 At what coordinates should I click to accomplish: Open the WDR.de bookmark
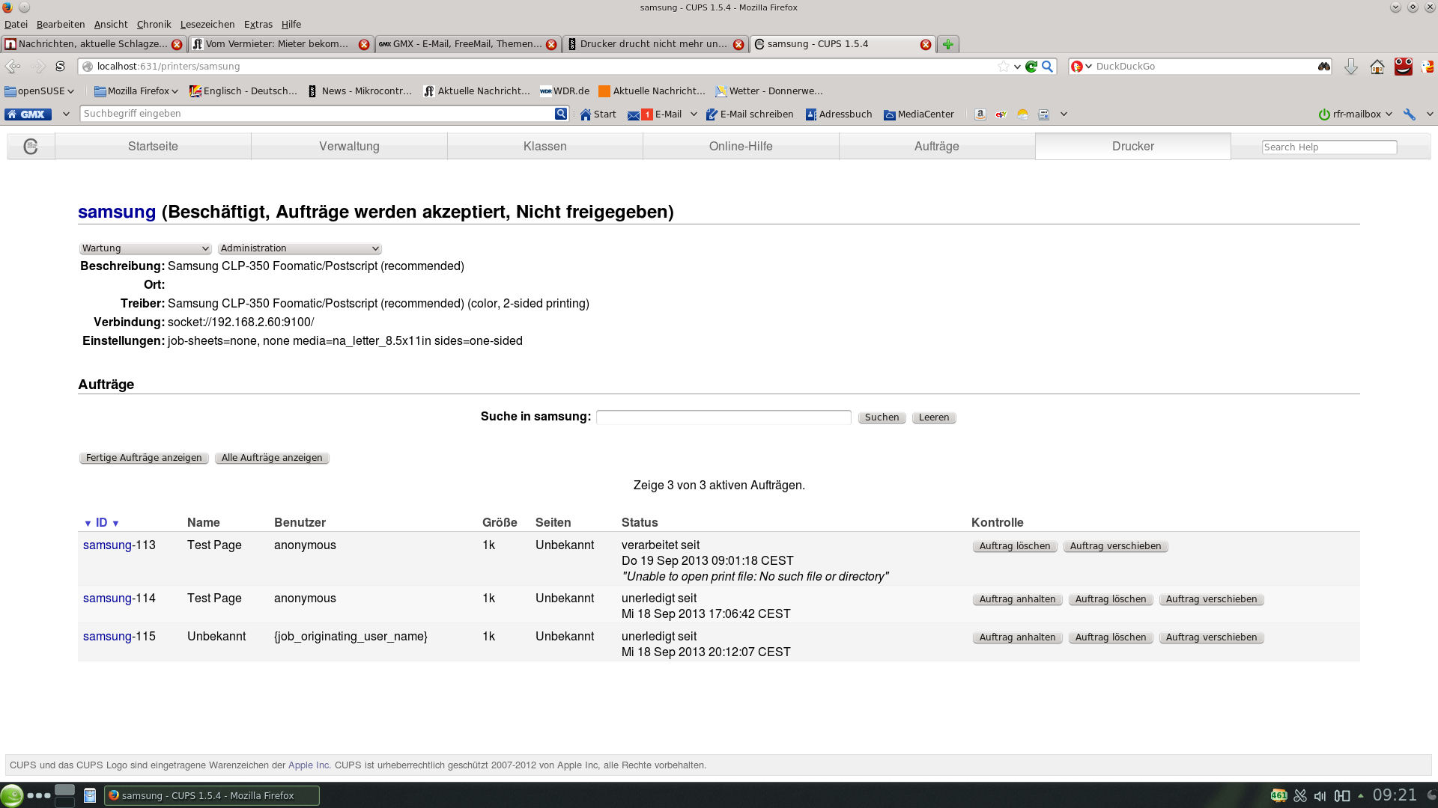click(x=565, y=91)
